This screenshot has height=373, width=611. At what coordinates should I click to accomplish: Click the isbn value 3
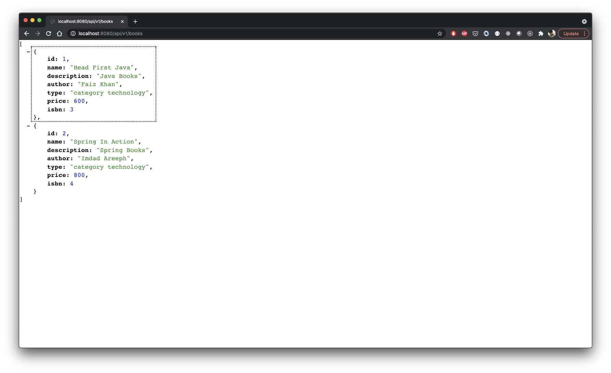coord(72,110)
